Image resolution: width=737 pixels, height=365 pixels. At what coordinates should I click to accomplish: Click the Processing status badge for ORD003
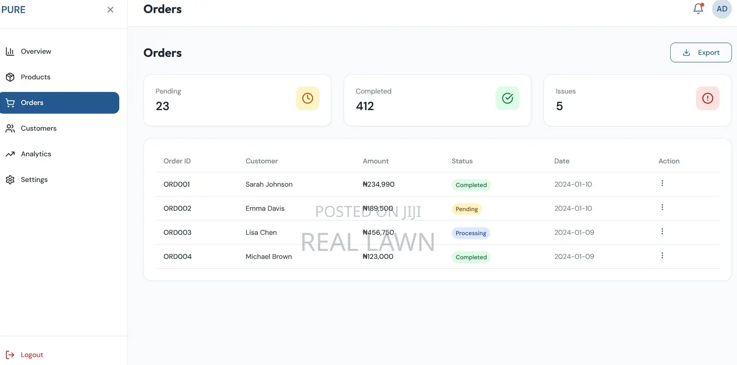click(x=471, y=233)
